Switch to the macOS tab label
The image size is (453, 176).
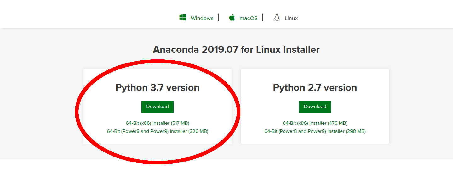[249, 18]
